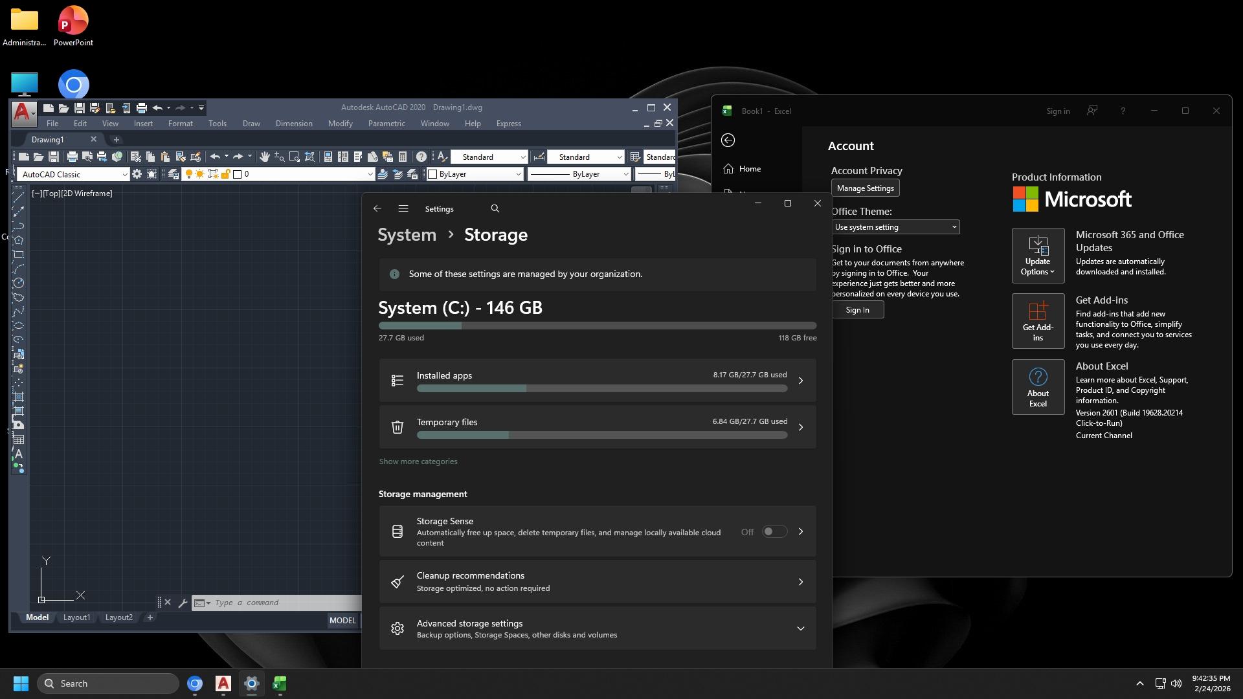Click the Excel back arrow circle icon
Image resolution: width=1243 pixels, height=699 pixels.
(728, 140)
